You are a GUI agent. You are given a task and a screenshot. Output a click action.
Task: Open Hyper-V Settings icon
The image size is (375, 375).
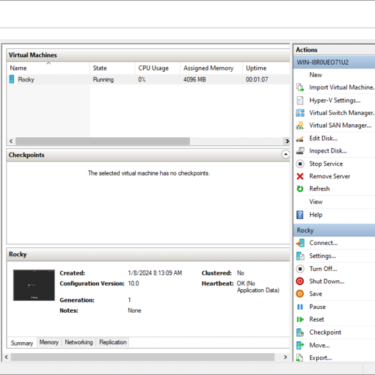[x=300, y=101]
